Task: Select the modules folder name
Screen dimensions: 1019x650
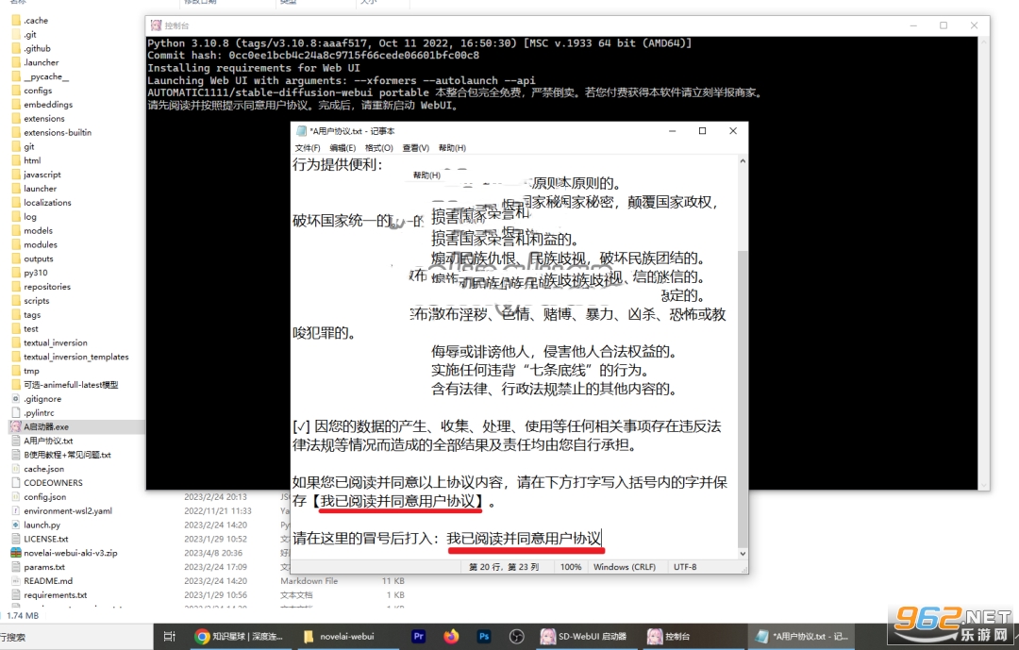Action: (x=41, y=244)
